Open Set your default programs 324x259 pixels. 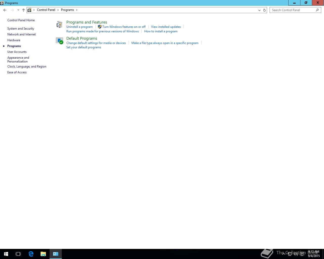(x=84, y=47)
